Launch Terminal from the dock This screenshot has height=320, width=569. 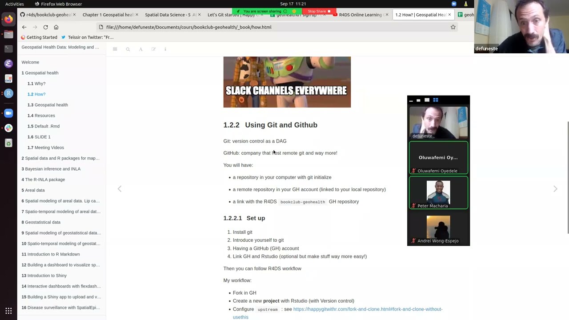tap(8, 48)
